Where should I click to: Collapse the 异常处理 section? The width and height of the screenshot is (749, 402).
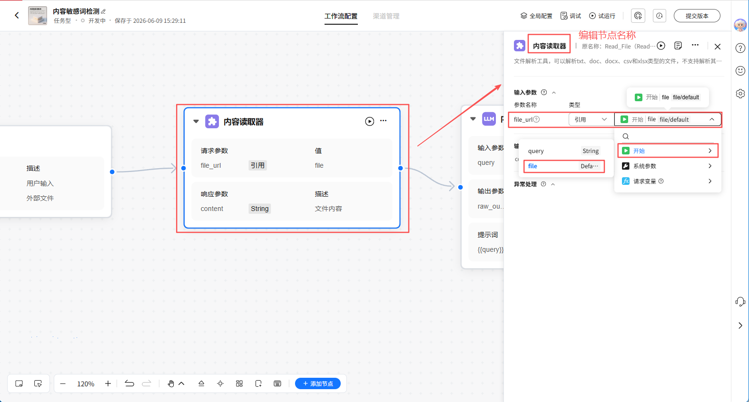pos(553,184)
